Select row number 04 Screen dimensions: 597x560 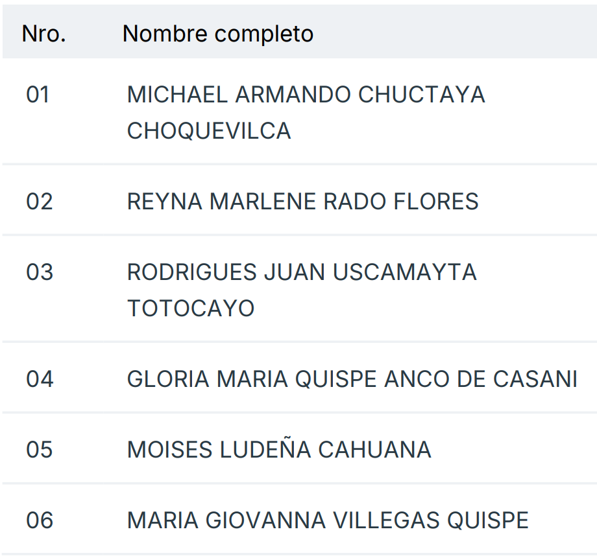point(39,379)
